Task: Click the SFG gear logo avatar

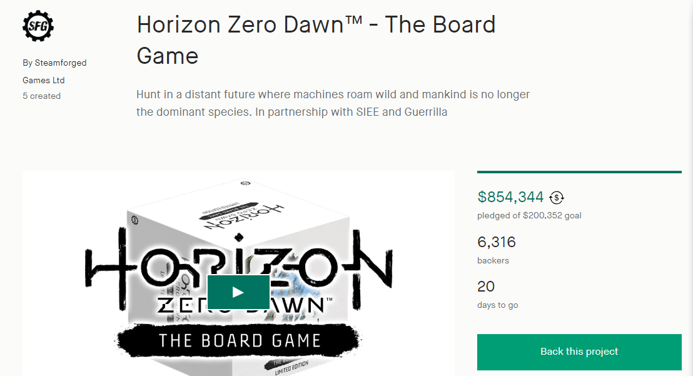Action: [38, 25]
